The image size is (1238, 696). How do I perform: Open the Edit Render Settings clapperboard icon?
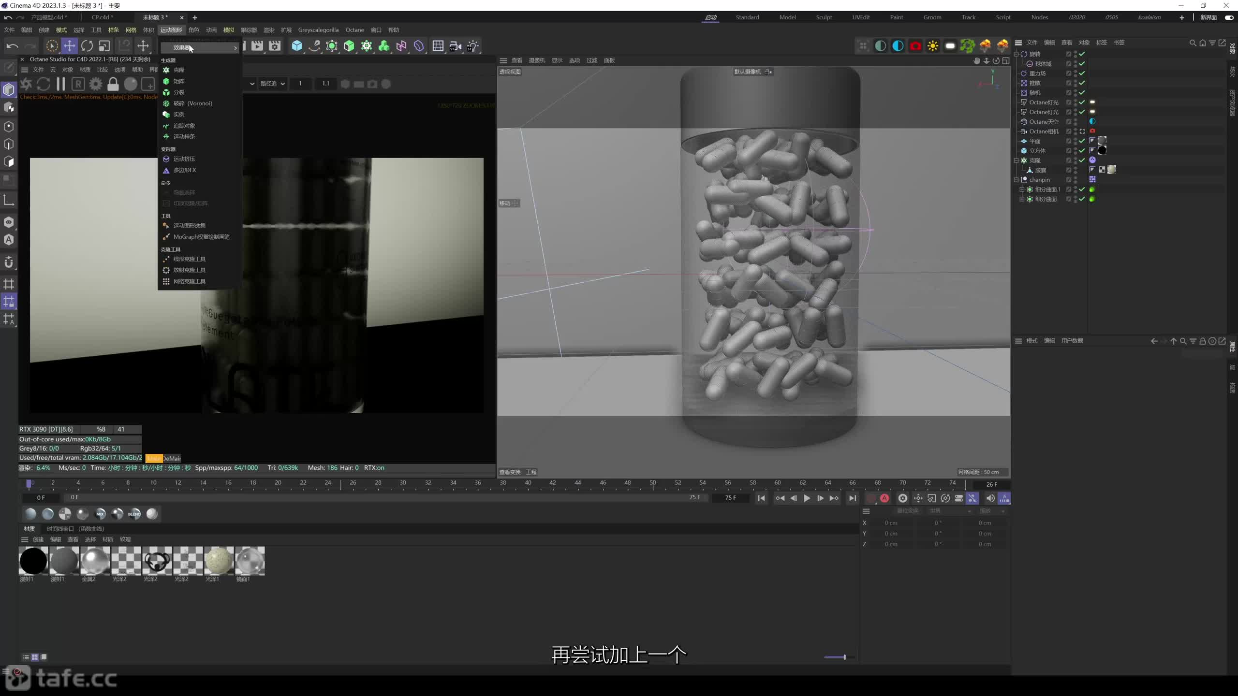275,46
